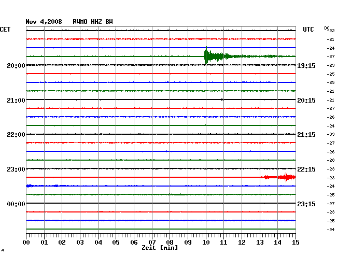
Task: Click the 13 minute axis tick label
Action: point(260,243)
